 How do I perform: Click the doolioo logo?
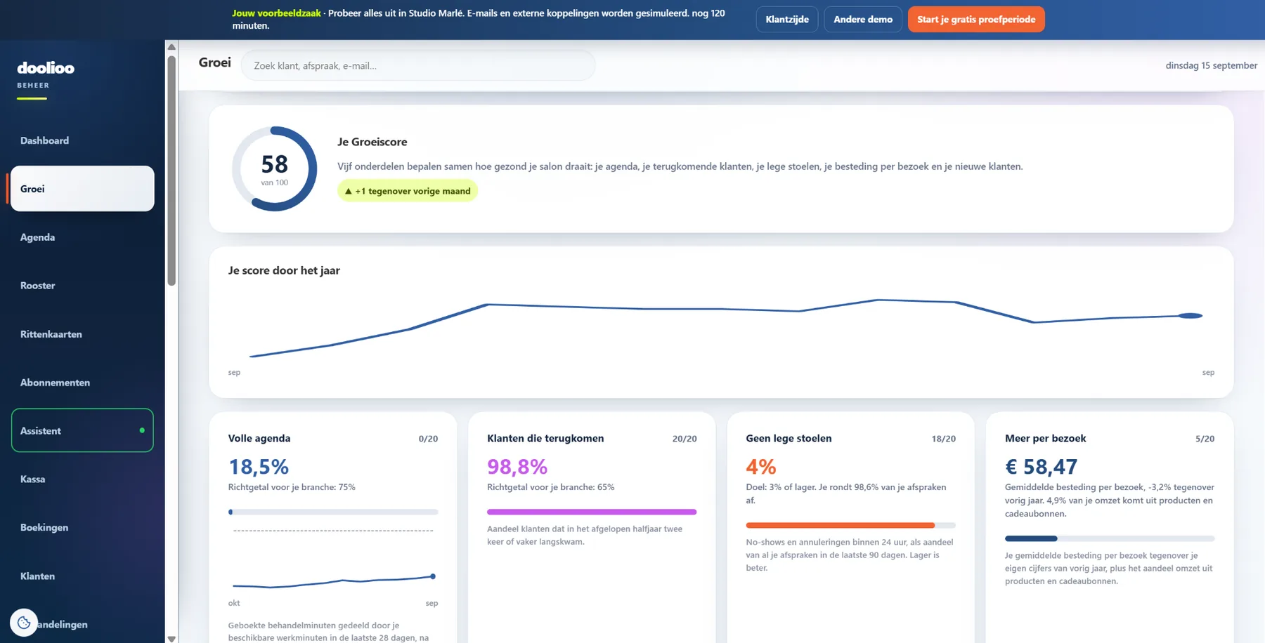click(x=46, y=68)
